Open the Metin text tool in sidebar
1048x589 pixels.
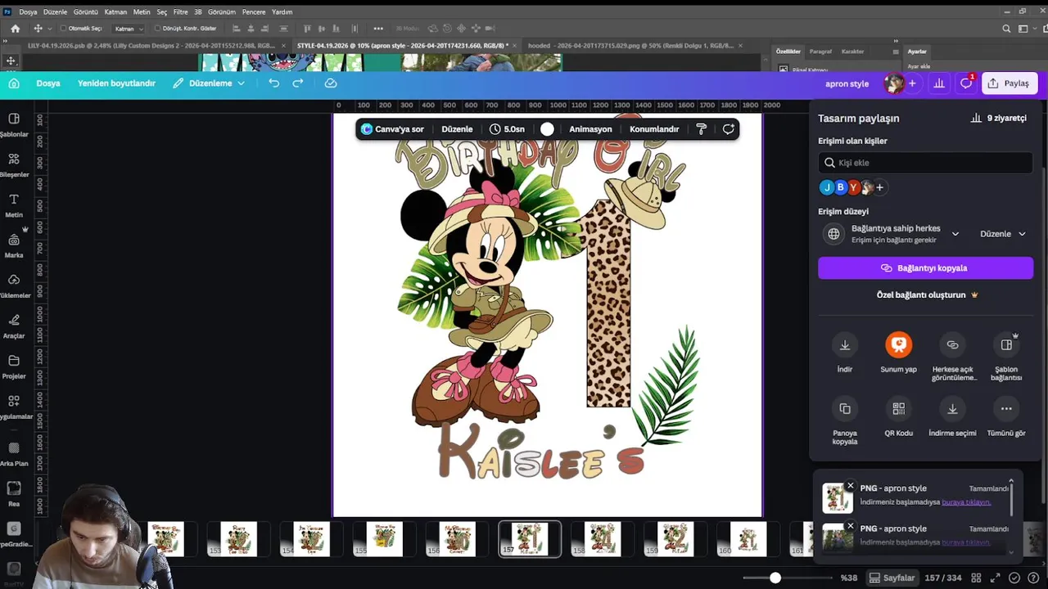[x=14, y=205]
